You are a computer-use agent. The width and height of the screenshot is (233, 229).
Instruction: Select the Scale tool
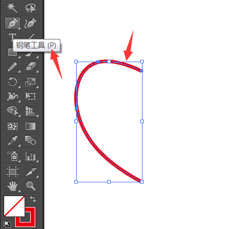(x=31, y=82)
